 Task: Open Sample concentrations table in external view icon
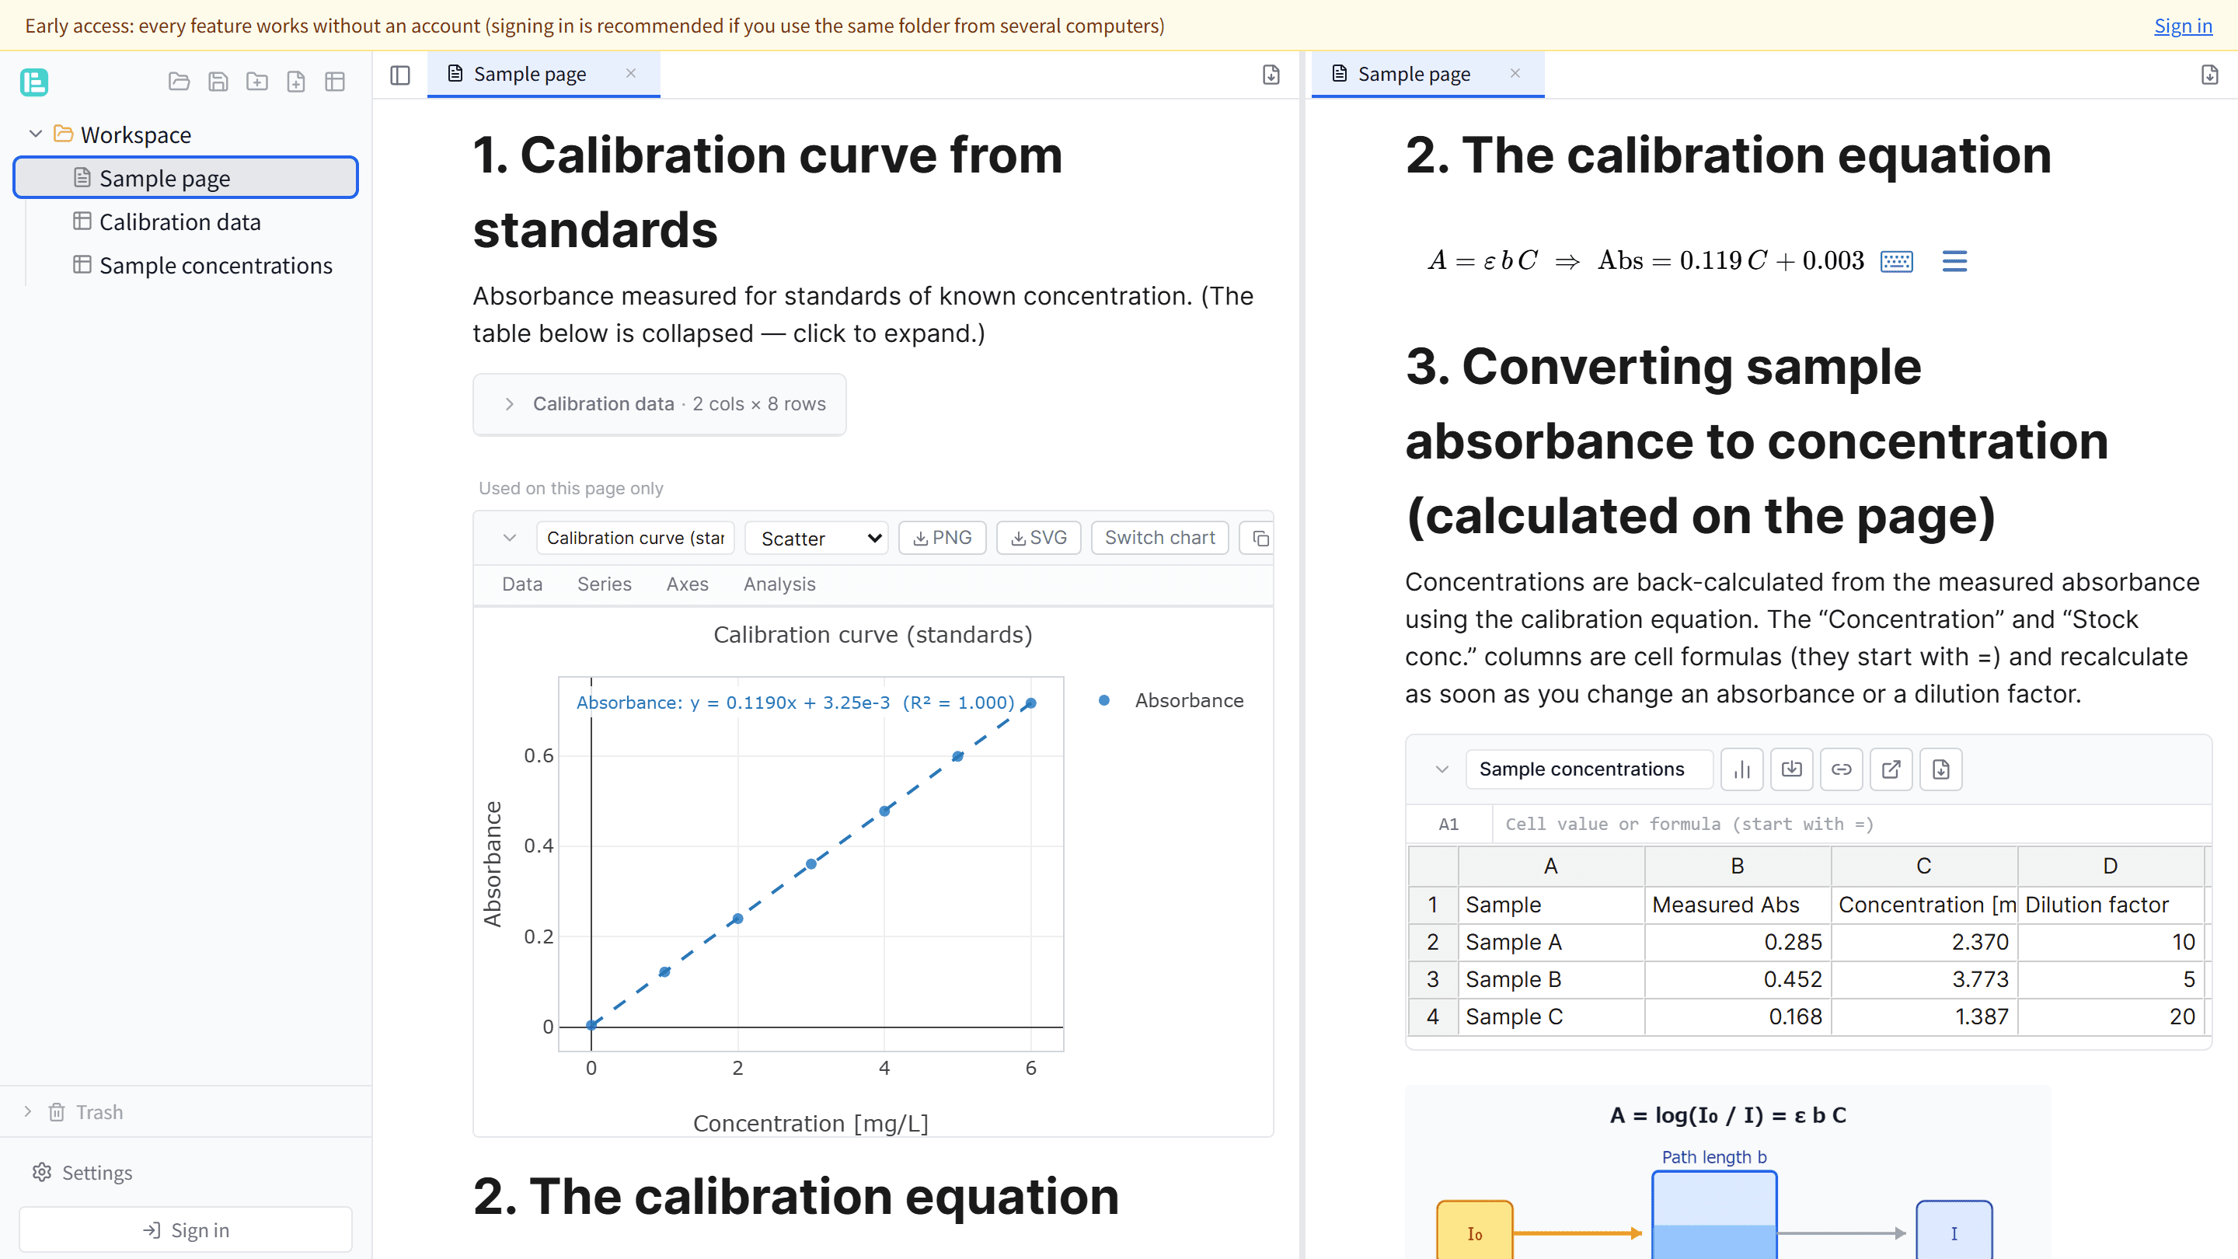[x=1891, y=769]
